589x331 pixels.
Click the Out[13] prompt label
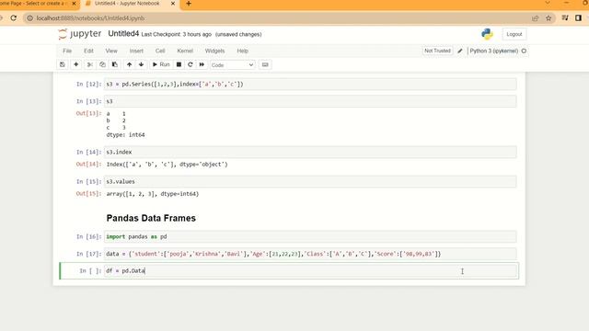pos(88,113)
